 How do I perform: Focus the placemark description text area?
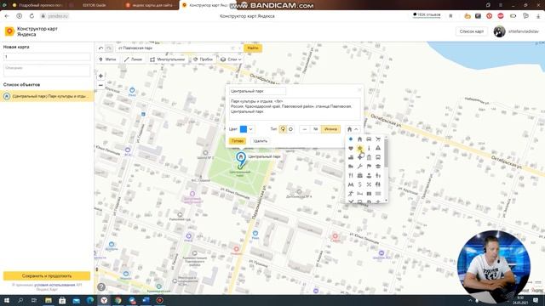(x=295, y=109)
